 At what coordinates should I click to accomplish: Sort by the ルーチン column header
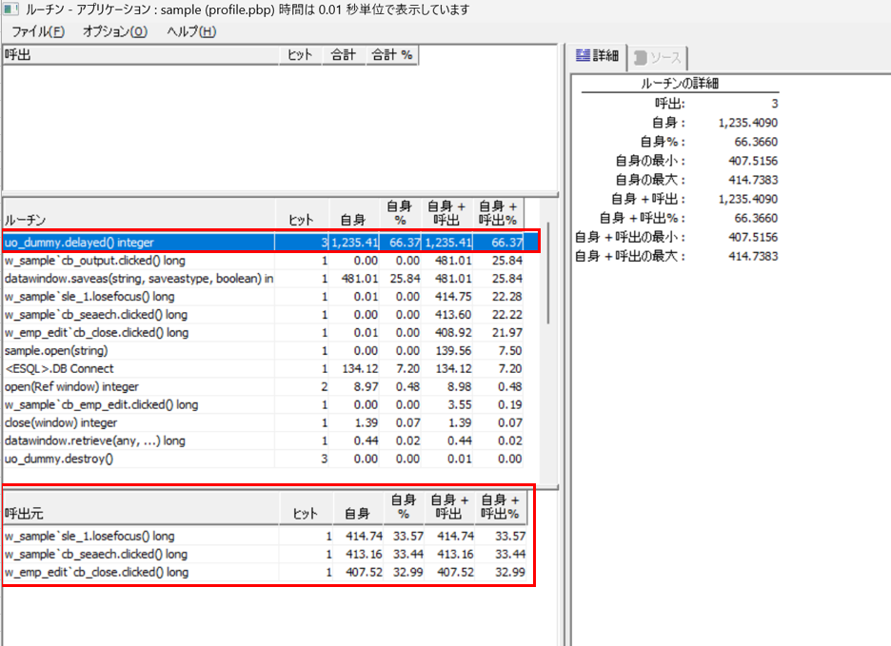tap(138, 219)
